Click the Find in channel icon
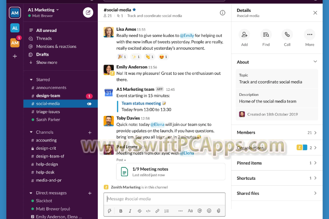This screenshot has width=329, height=219. click(x=266, y=35)
